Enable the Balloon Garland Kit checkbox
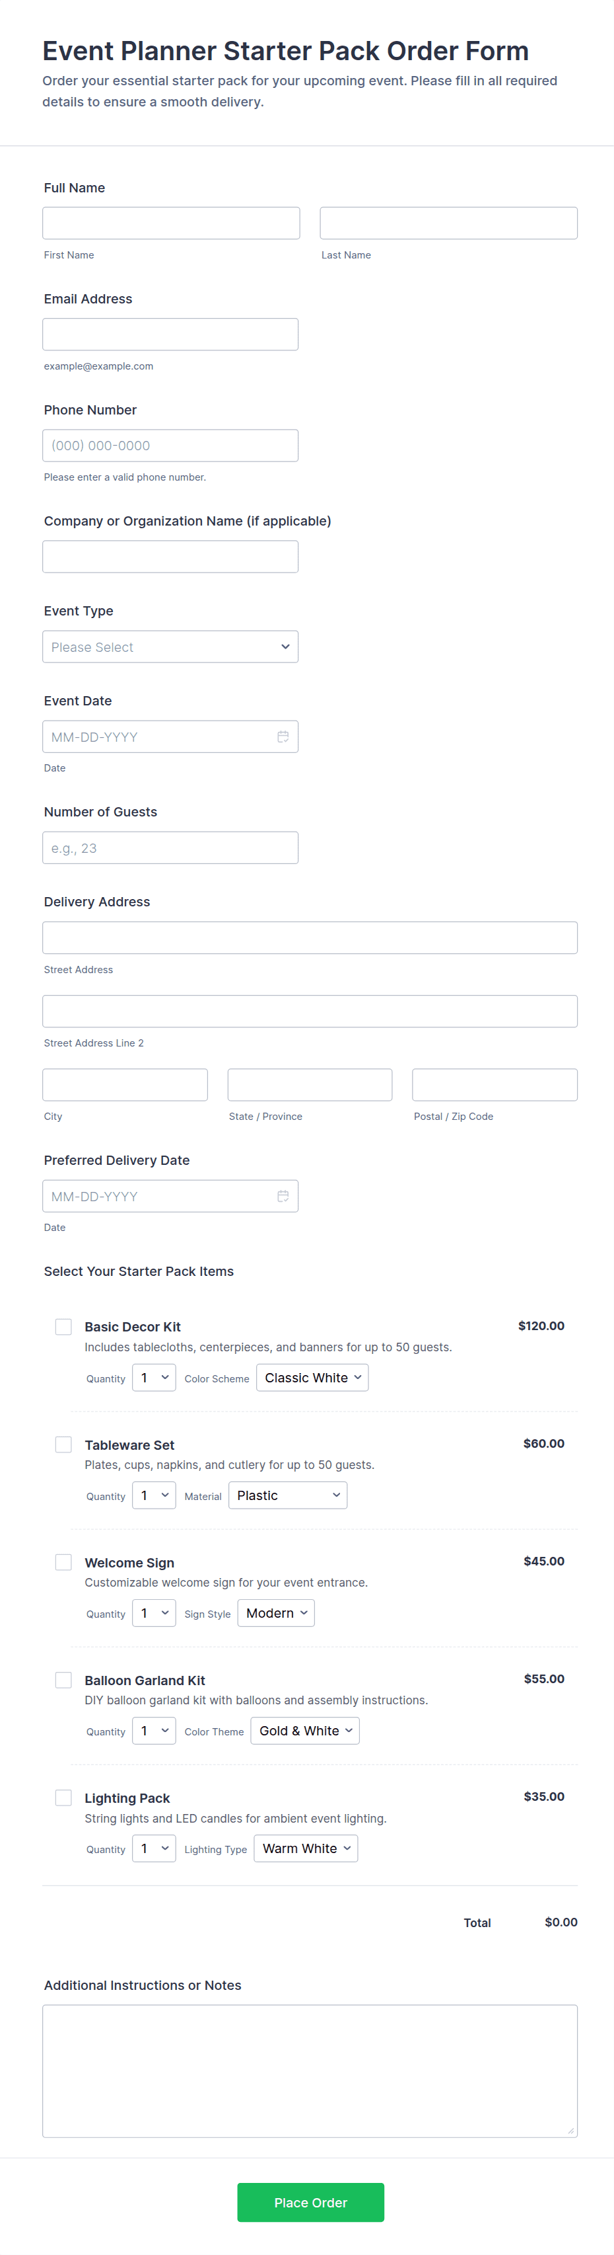Image resolution: width=614 pixels, height=2255 pixels. [x=64, y=1680]
